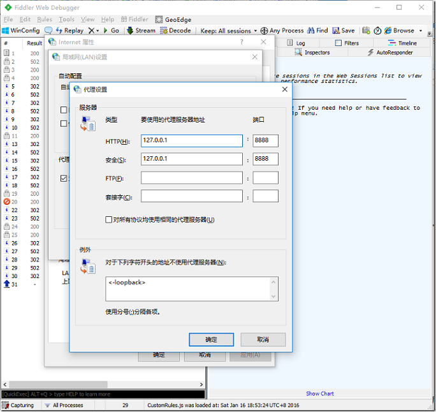
Task: Click the Show Chart link
Action: tap(320, 394)
